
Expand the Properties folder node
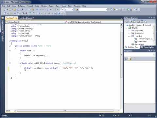point(129,30)
